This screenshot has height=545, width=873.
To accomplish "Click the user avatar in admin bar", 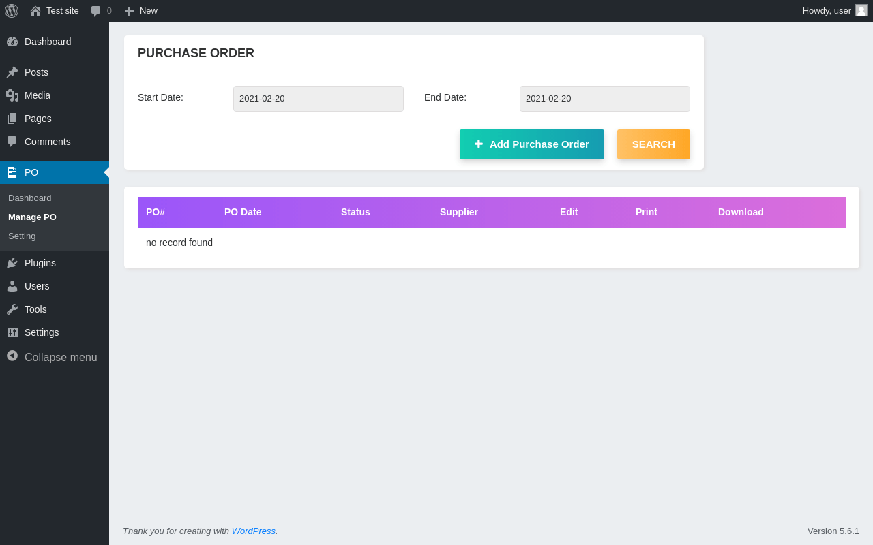I will (x=861, y=10).
